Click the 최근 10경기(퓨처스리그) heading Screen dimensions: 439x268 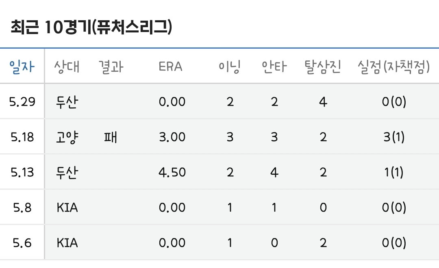pyautogui.click(x=91, y=27)
